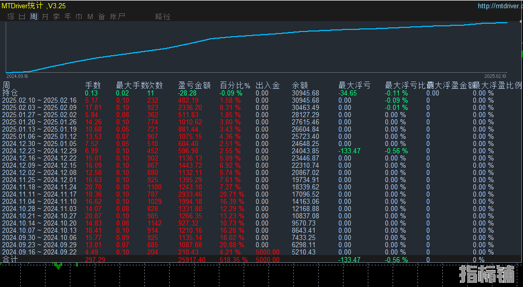523x287 pixels.
Task: Show the 年 yearly statistics tab
Action: click(x=68, y=17)
